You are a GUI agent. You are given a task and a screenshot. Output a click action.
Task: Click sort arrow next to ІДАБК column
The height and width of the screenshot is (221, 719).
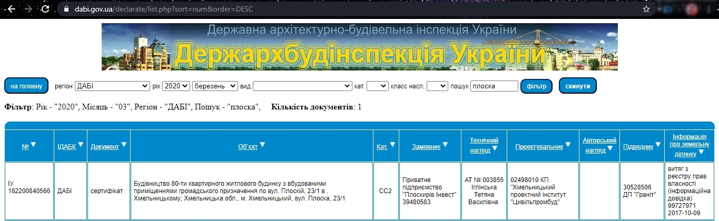81,145
